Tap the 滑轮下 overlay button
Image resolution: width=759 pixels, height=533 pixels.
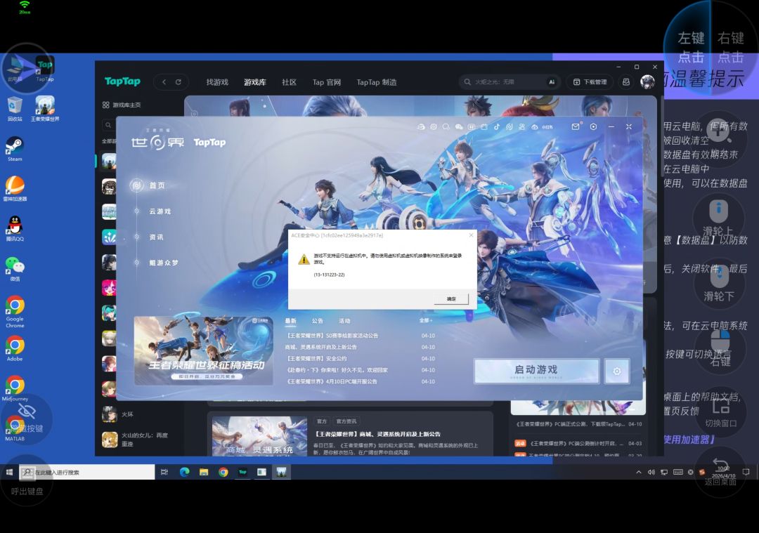click(x=718, y=284)
